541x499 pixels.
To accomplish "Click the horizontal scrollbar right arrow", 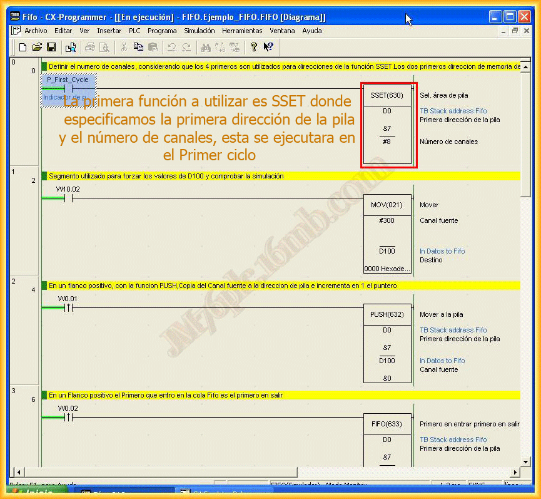I will [516, 471].
